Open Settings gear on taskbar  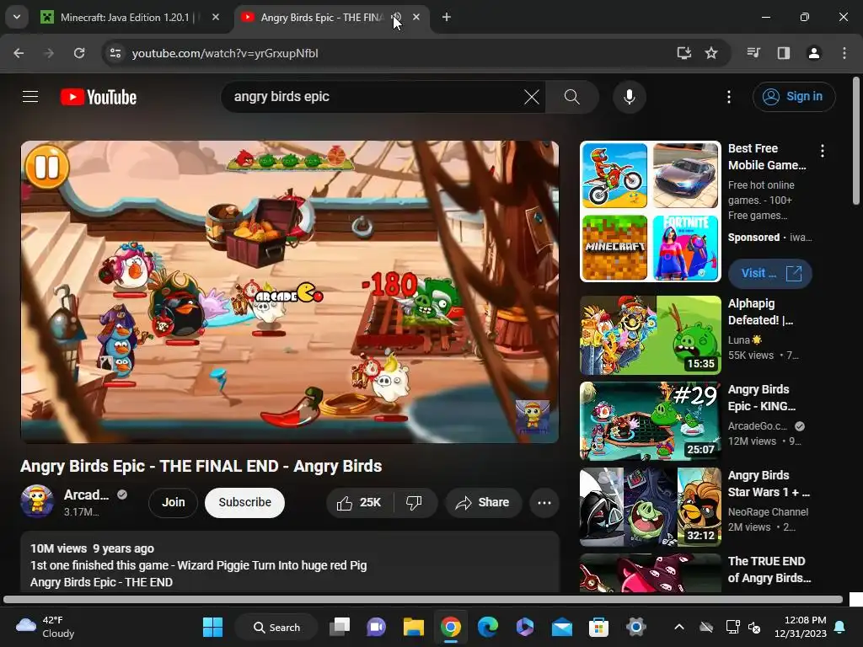635,627
